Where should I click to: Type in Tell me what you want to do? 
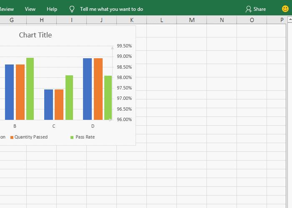point(111,9)
